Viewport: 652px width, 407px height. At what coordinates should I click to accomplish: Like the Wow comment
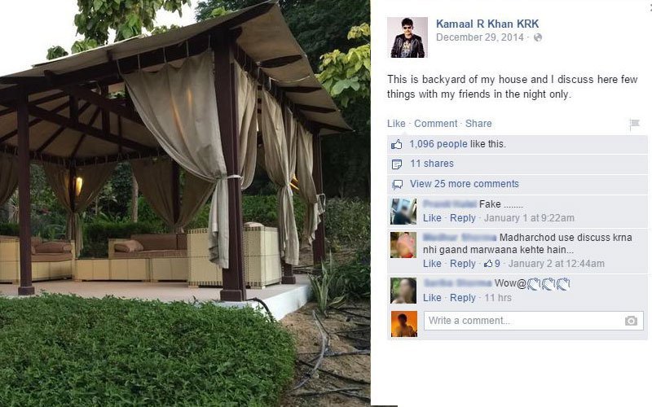(432, 298)
